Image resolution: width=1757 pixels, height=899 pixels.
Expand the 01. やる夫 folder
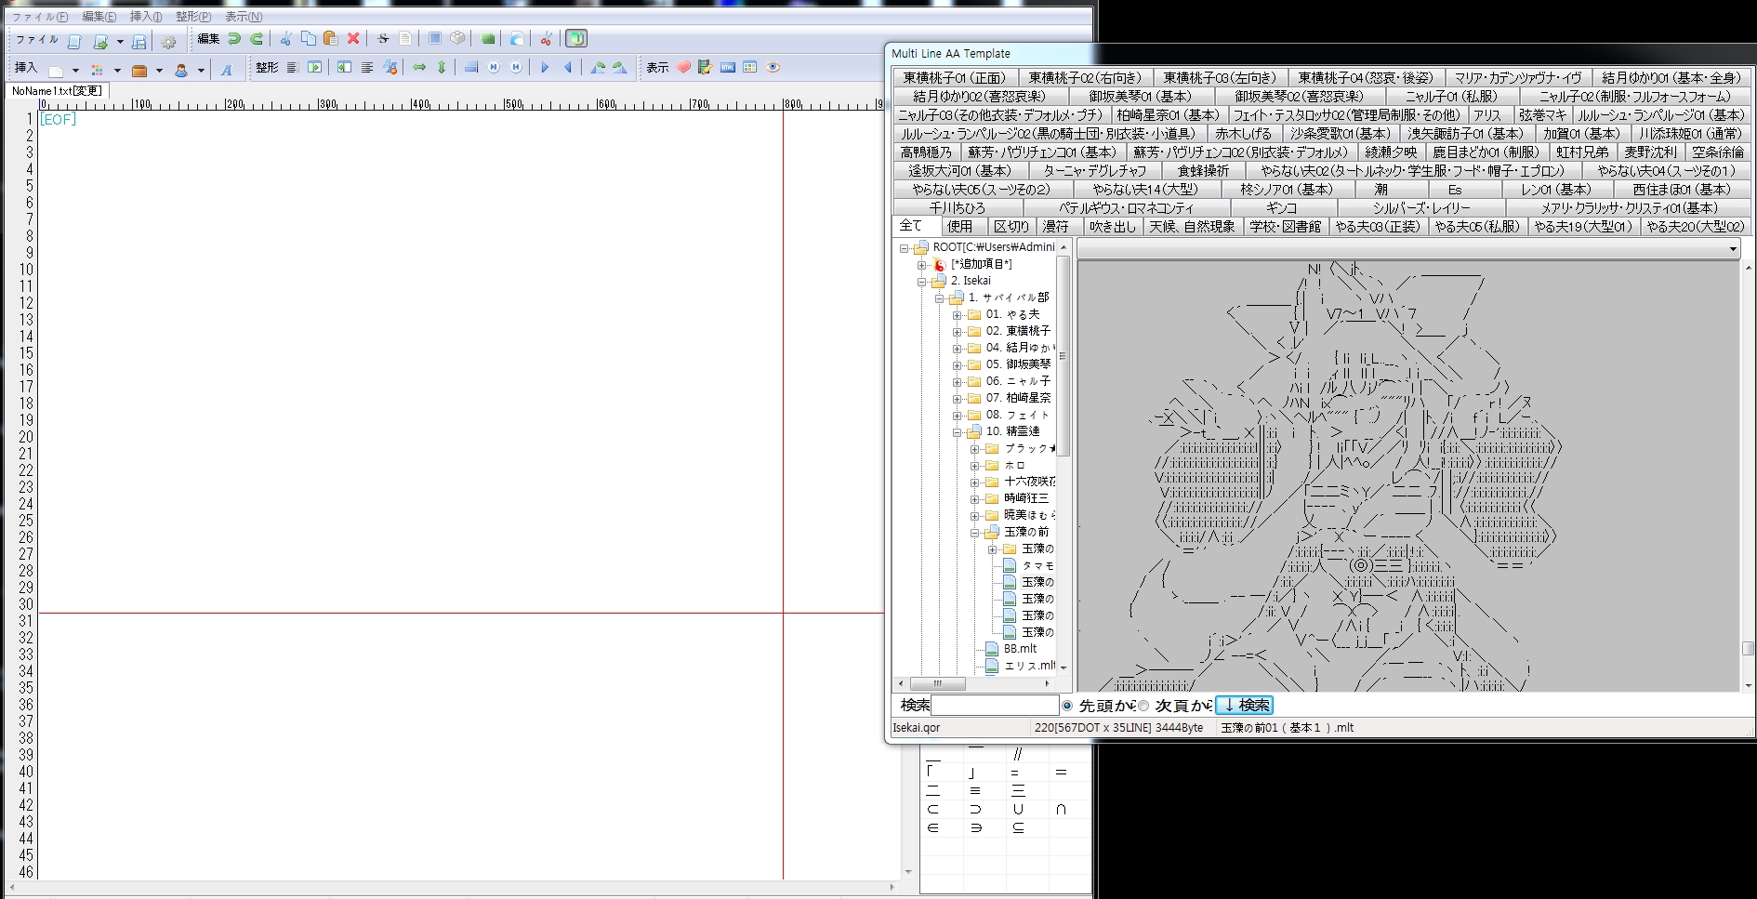click(x=957, y=315)
